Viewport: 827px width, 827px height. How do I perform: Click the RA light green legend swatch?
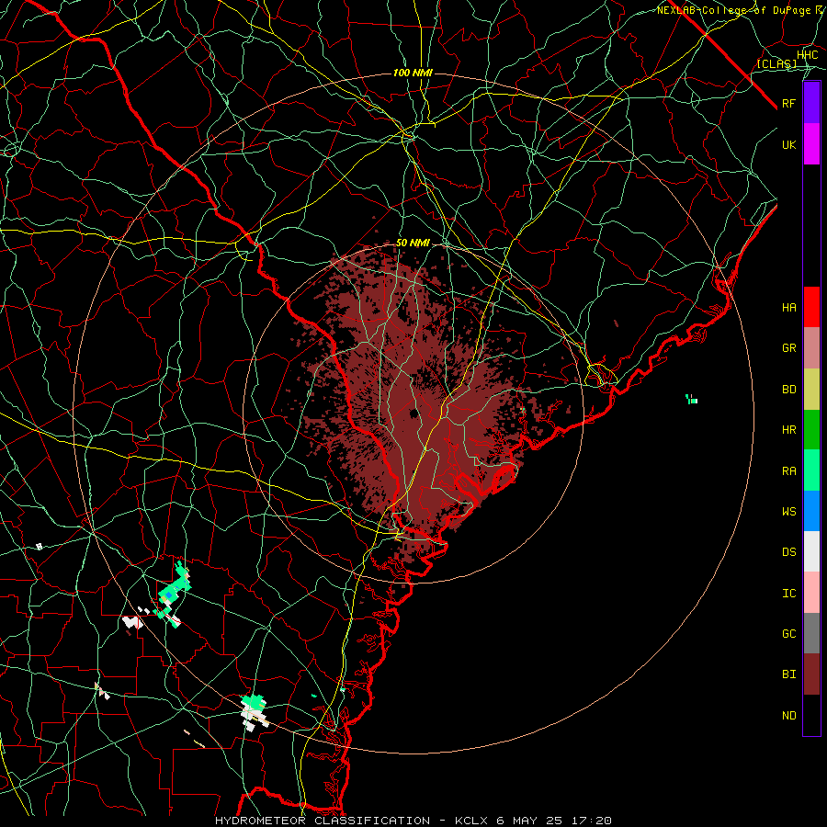pyautogui.click(x=811, y=470)
